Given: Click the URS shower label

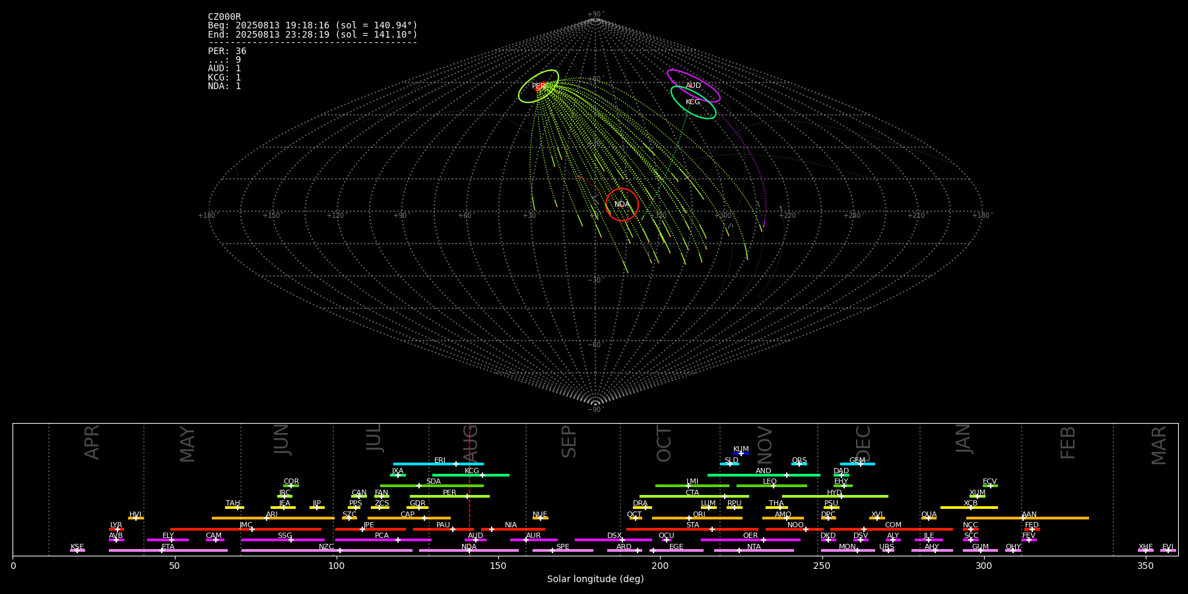Looking at the screenshot, I should (x=887, y=547).
